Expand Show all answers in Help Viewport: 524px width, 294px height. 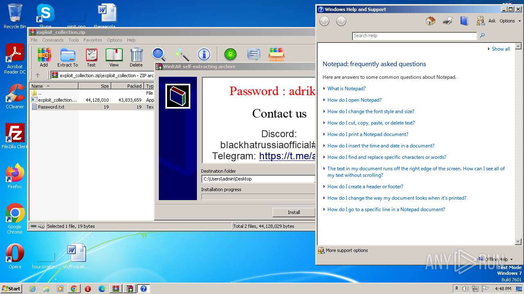(x=499, y=49)
